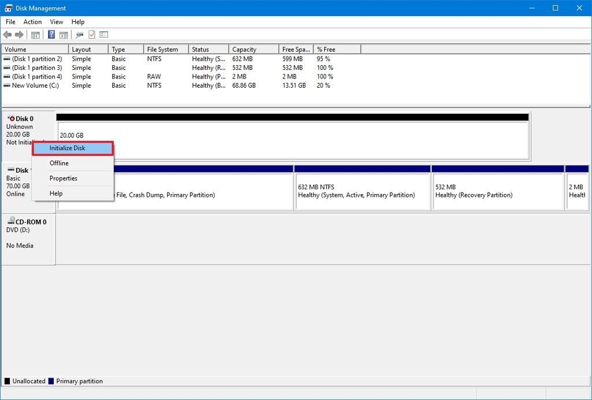Open the View menu
Image resolution: width=592 pixels, height=400 pixels.
[x=56, y=21]
